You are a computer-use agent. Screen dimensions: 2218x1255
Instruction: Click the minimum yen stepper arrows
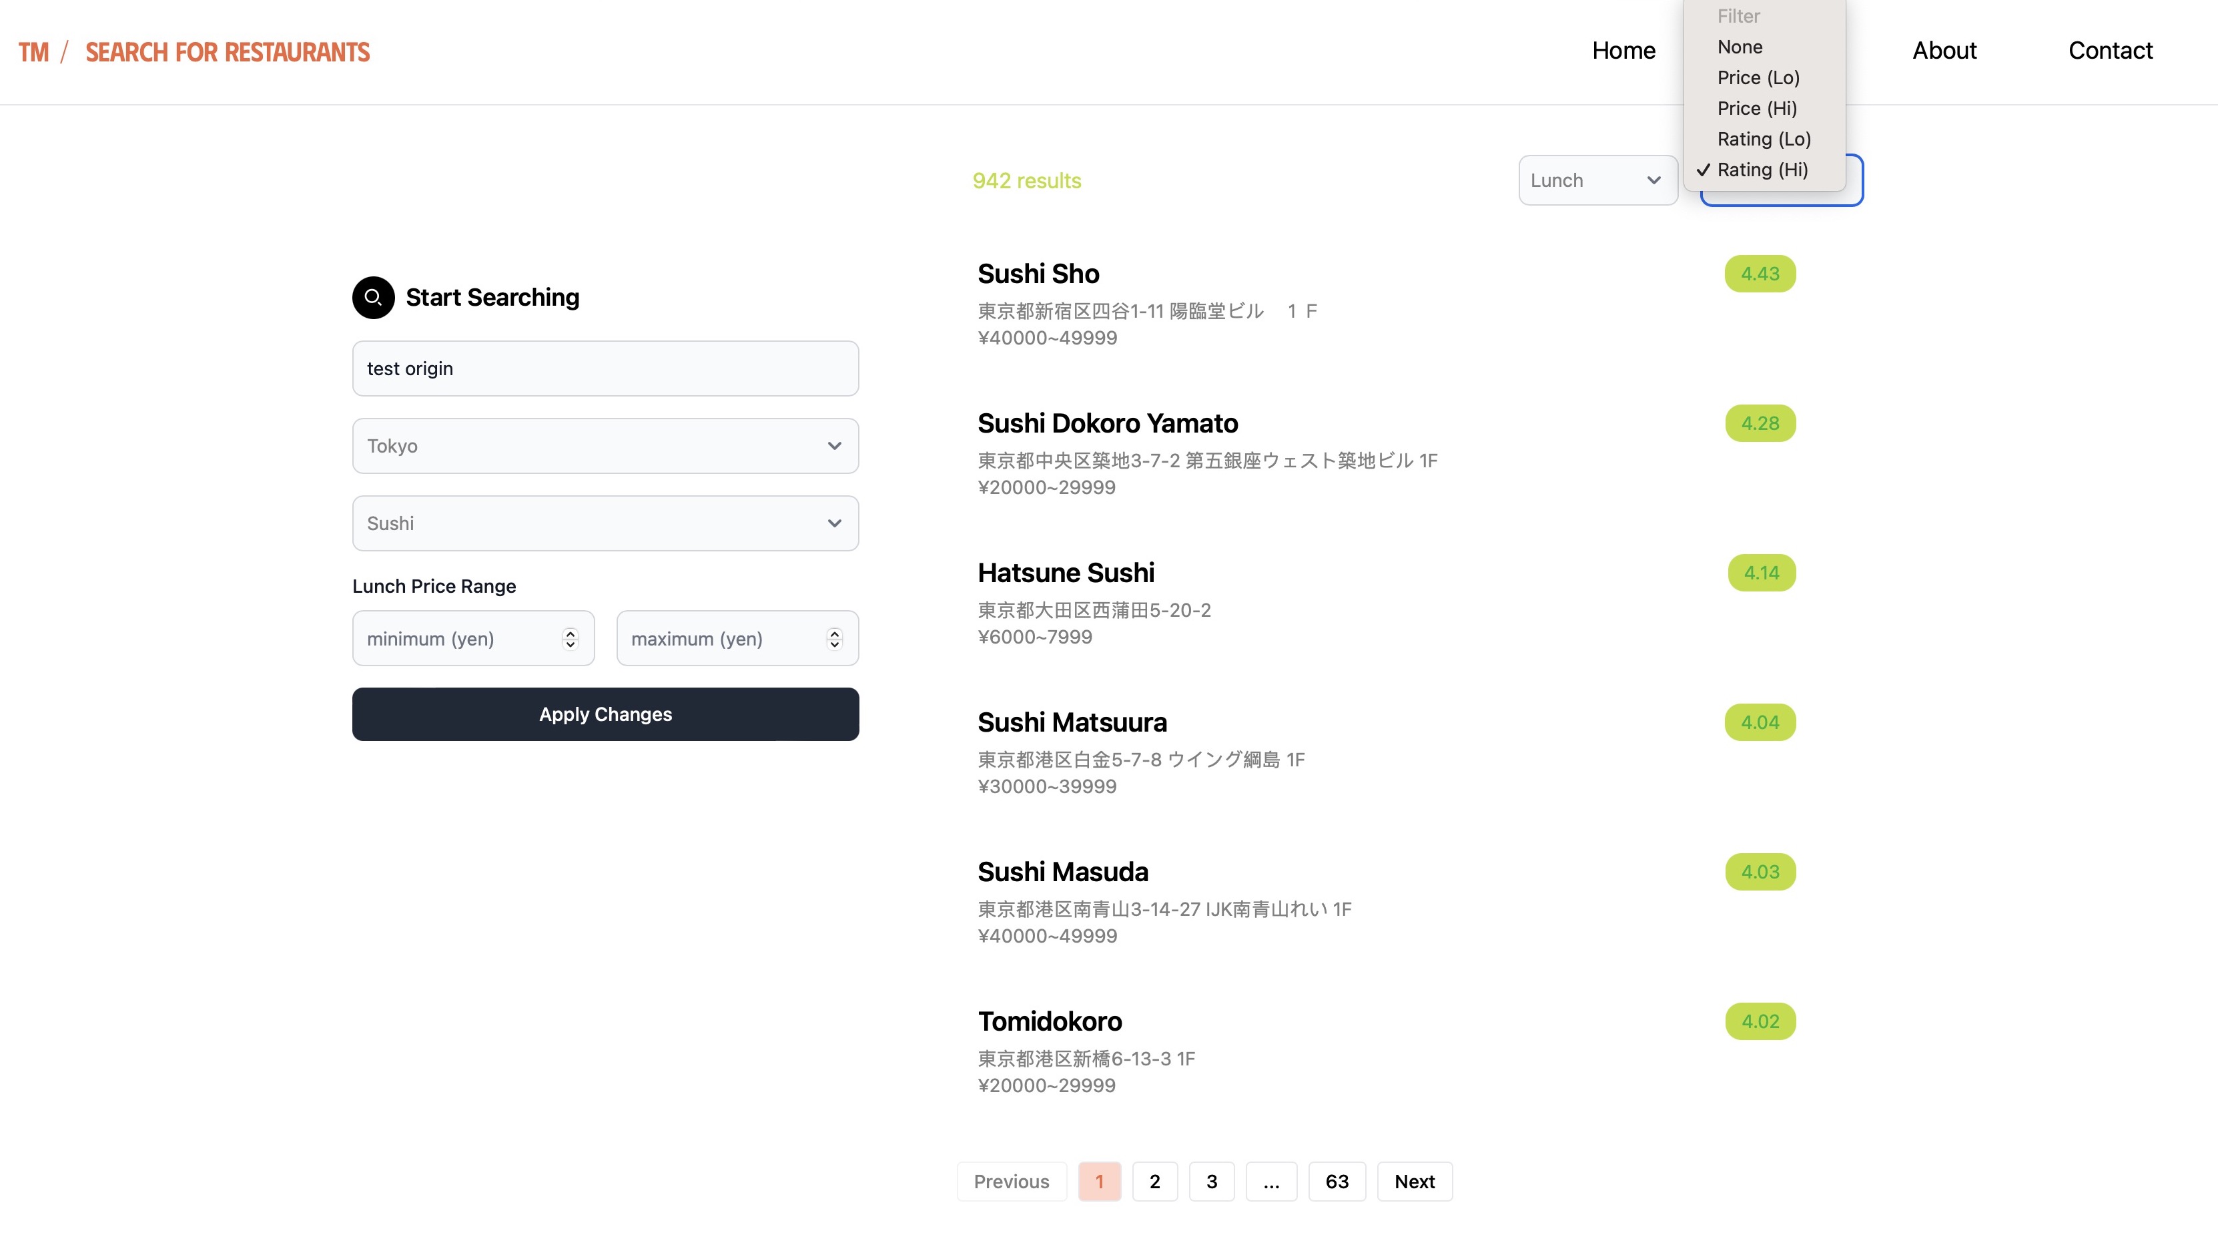pos(571,639)
